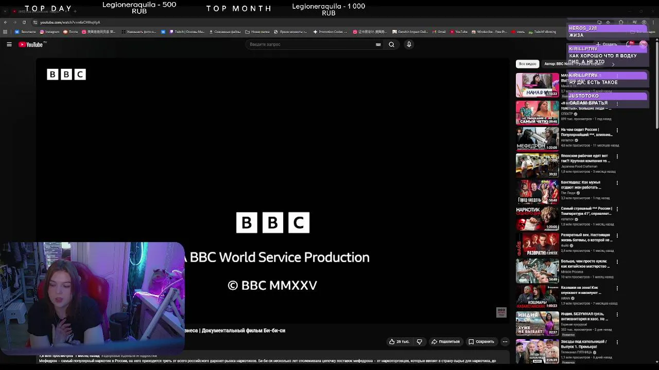Open 'Звезды под капельницей' video title
The width and height of the screenshot is (659, 370).
click(x=584, y=344)
